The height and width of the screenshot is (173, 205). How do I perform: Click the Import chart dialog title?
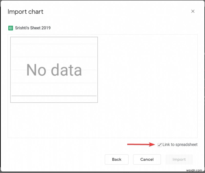[x=25, y=12]
